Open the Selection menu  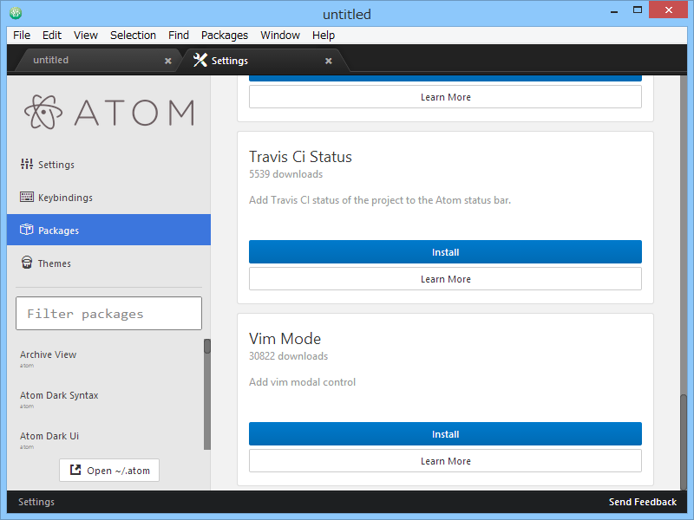pyautogui.click(x=133, y=36)
